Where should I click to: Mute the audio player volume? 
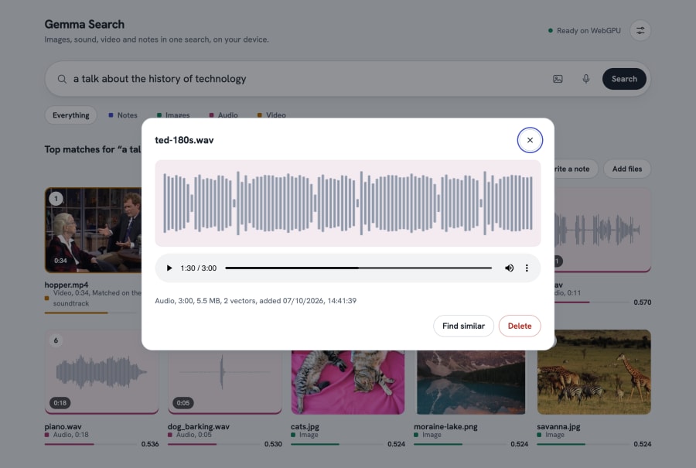click(x=509, y=268)
